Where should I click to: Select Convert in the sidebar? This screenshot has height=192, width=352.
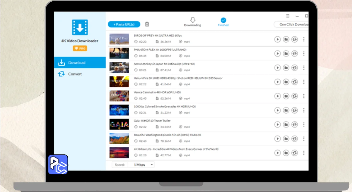(80, 74)
